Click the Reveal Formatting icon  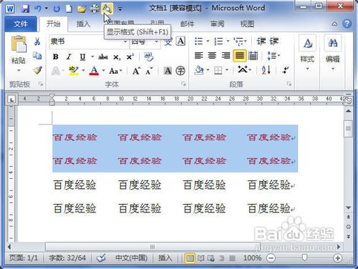[x=107, y=9]
